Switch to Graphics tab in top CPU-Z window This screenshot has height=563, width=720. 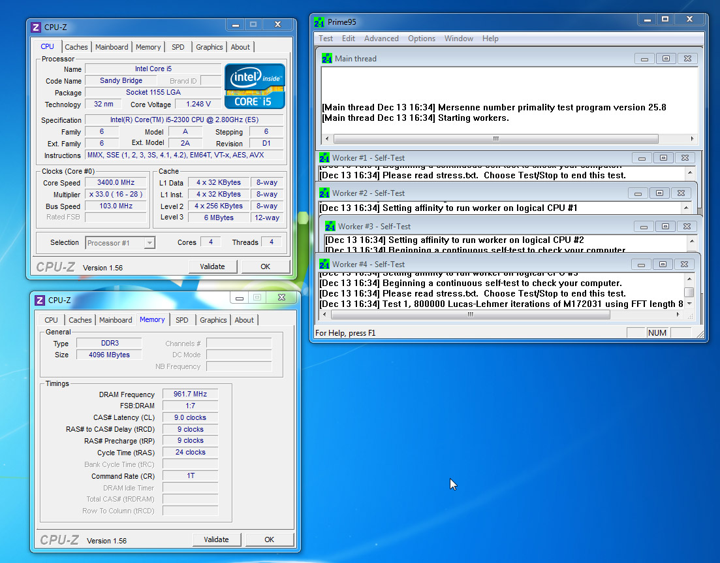coord(210,47)
